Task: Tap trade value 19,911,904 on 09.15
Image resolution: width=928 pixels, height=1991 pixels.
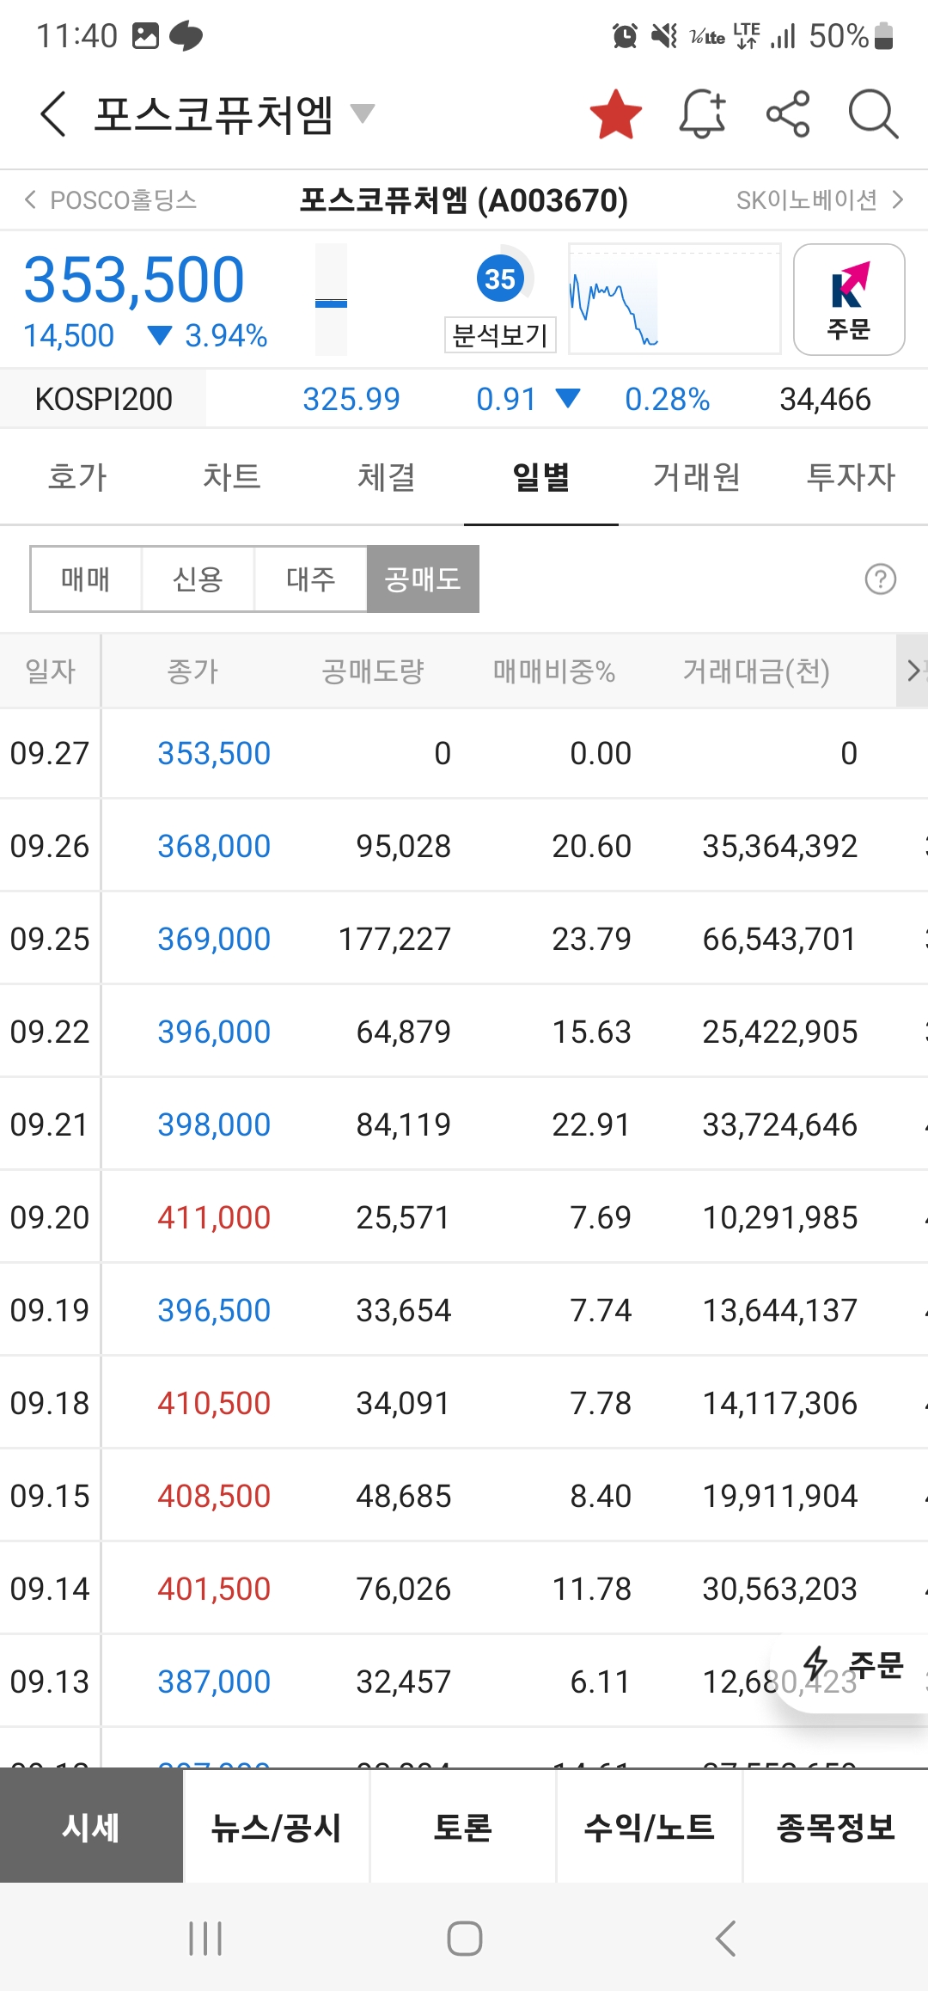Action: tap(780, 1496)
